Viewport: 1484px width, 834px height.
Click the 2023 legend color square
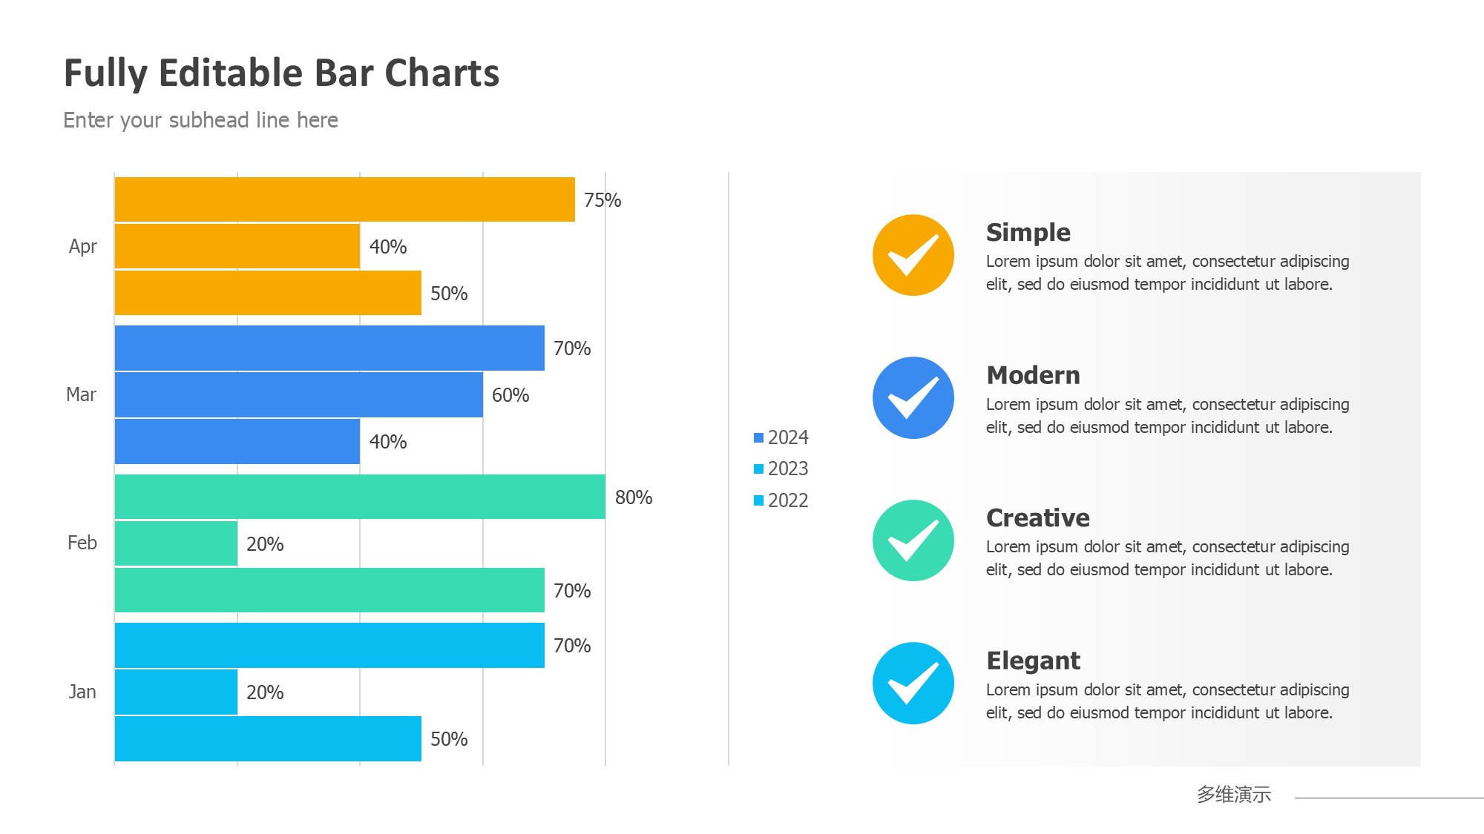click(758, 469)
